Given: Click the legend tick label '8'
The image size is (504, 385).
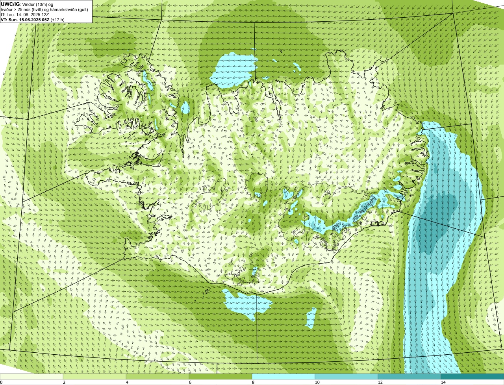Looking at the screenshot, I should (253, 382).
